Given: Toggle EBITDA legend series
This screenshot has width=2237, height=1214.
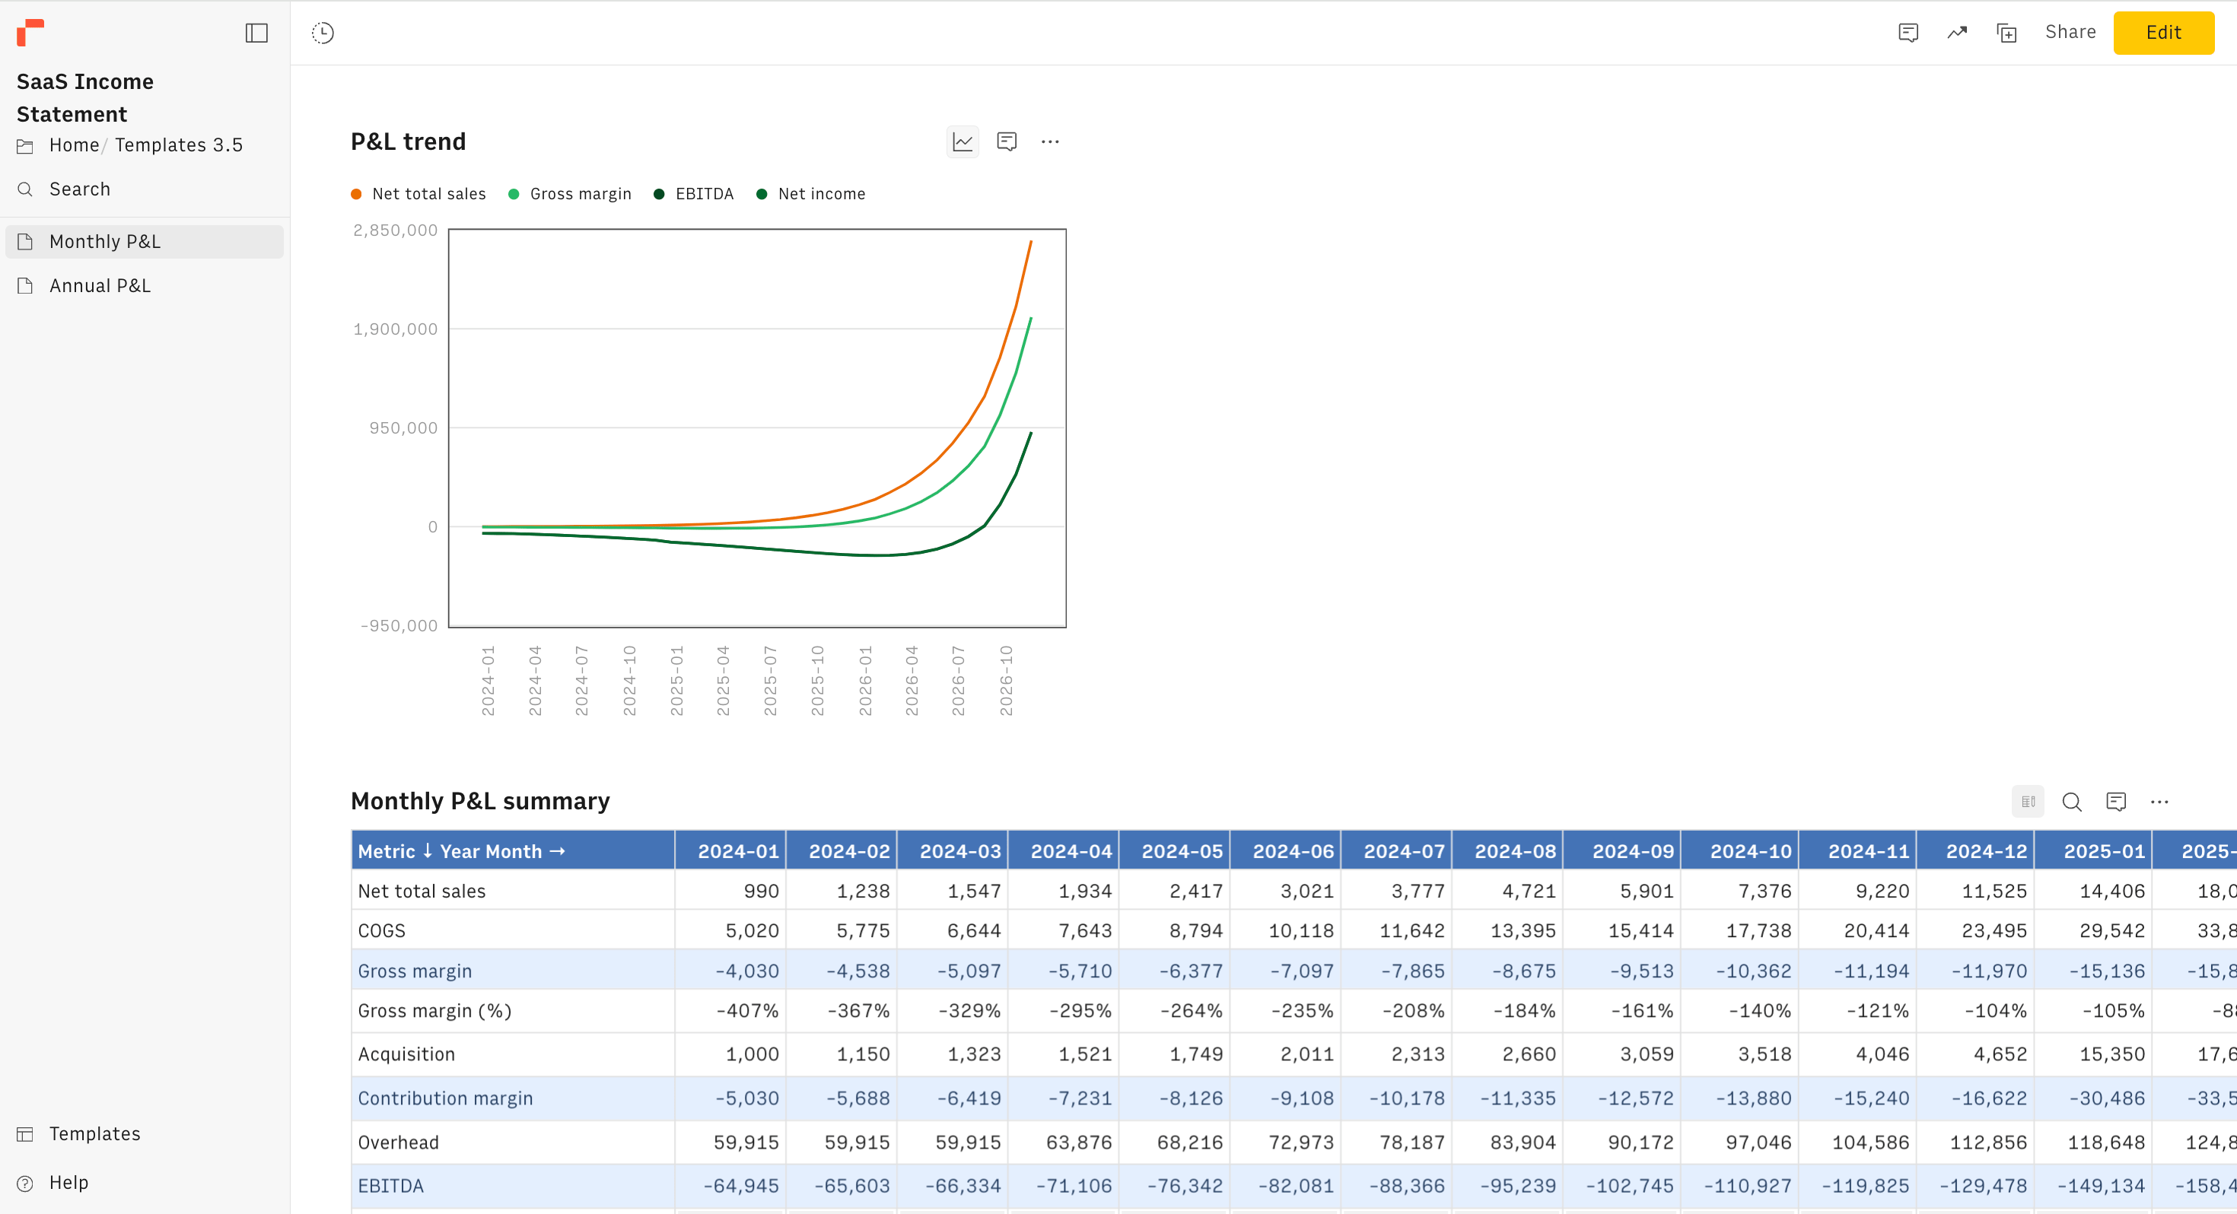Looking at the screenshot, I should click(694, 194).
